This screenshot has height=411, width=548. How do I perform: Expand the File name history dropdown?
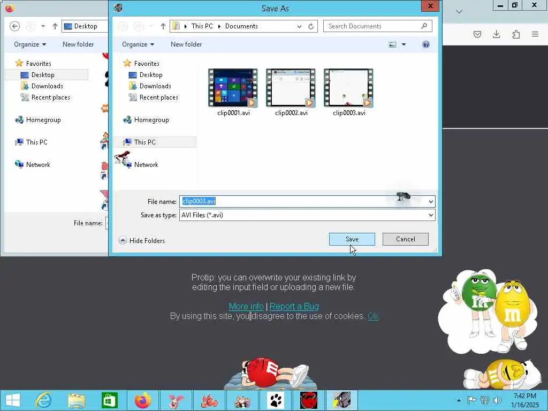[x=431, y=202]
